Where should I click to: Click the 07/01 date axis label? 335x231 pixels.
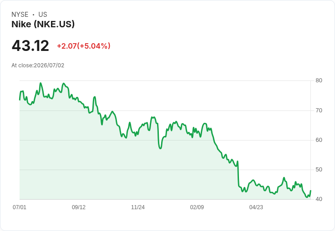[20, 207]
